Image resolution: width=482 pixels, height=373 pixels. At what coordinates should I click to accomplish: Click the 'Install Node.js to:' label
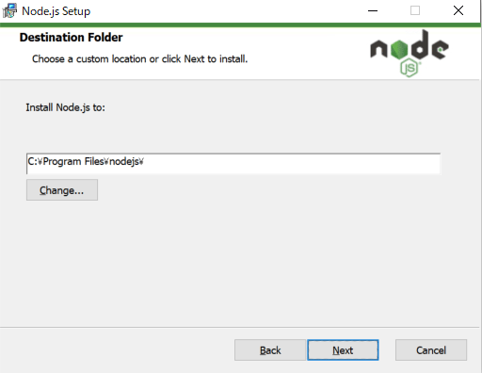(x=65, y=107)
